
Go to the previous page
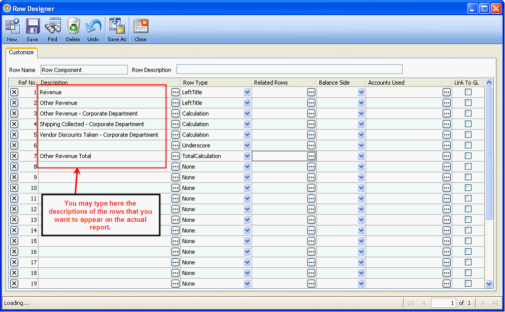(x=423, y=303)
